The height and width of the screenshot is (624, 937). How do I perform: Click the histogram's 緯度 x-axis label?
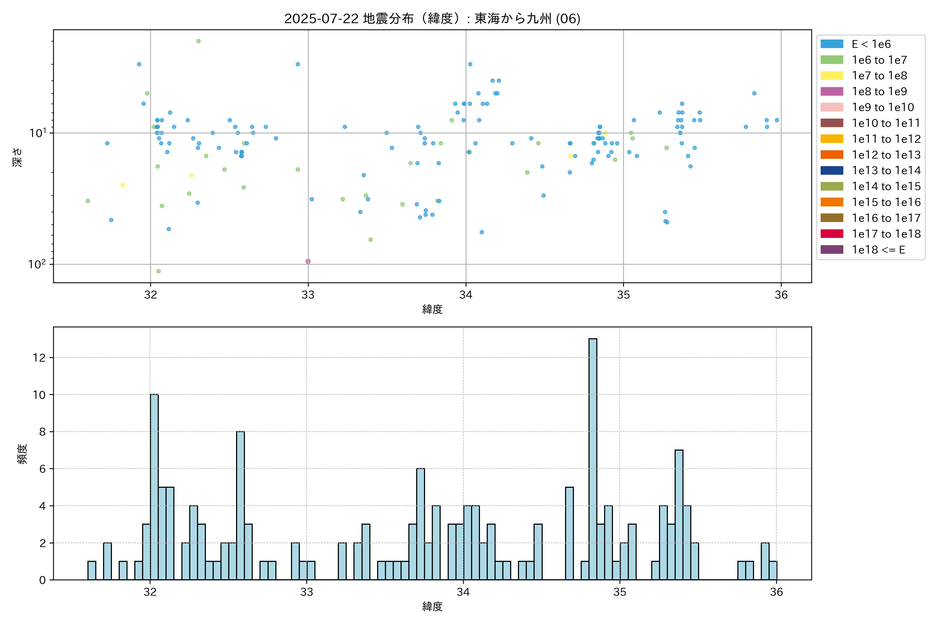click(432, 607)
